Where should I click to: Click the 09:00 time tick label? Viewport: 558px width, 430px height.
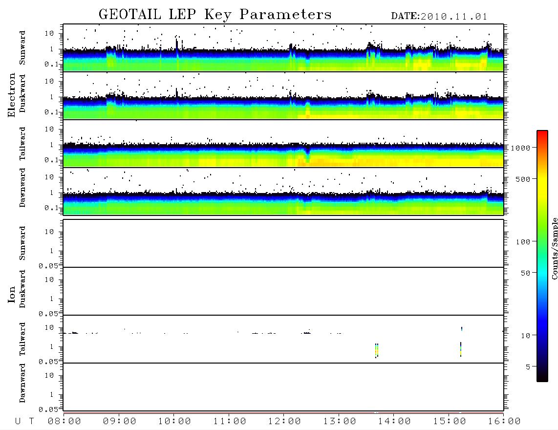coord(120,422)
